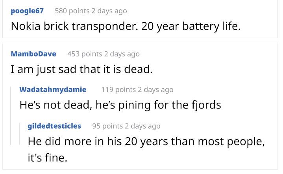Viewport: 283px width, 174px height.
Task: Click '2 days ago' timestamp on poogle67 comment
Action: (109, 11)
